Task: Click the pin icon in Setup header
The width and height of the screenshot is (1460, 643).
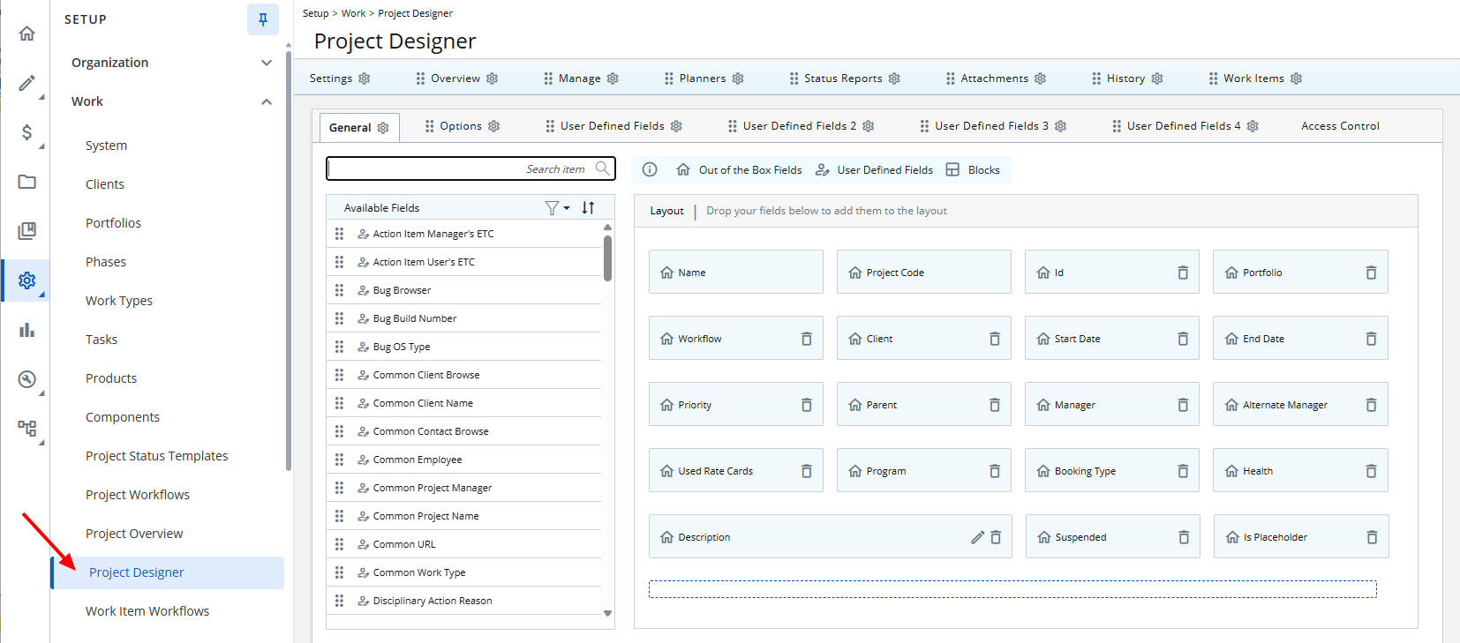Action: 262,19
